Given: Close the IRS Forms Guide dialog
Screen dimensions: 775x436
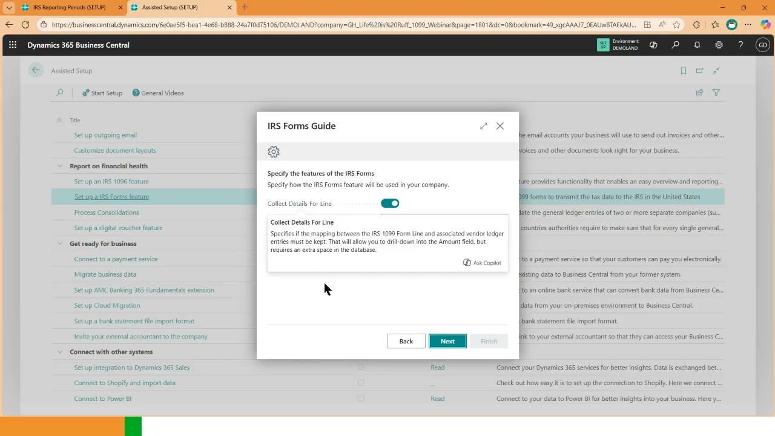Looking at the screenshot, I should (x=500, y=126).
